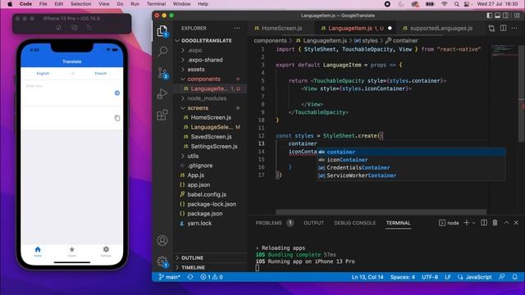Open the Selection menu in menu bar
This screenshot has height=295, width=525.
point(80,4)
